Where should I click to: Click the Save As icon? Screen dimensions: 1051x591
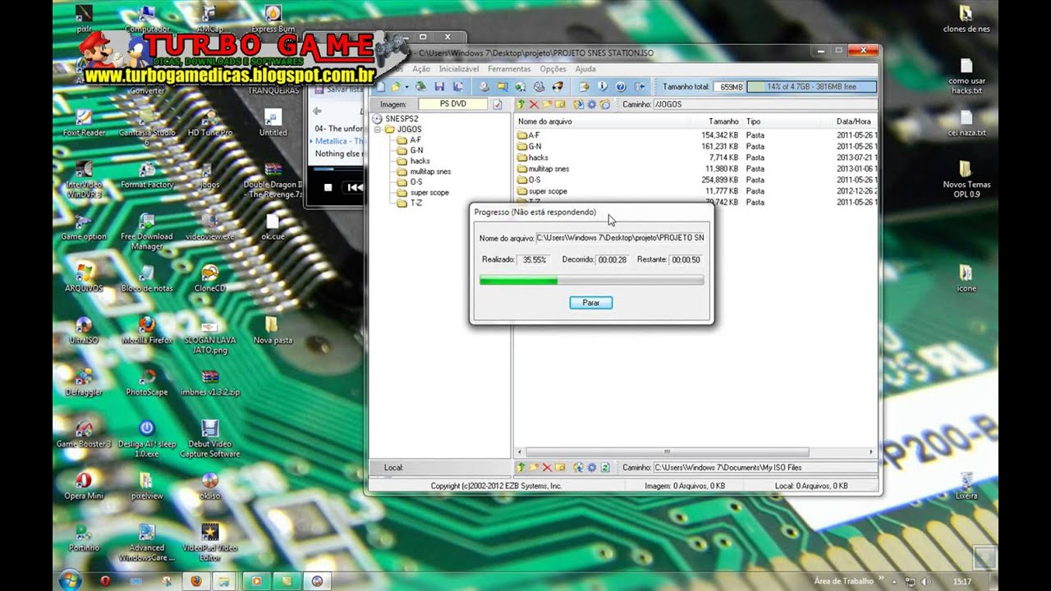pos(458,86)
